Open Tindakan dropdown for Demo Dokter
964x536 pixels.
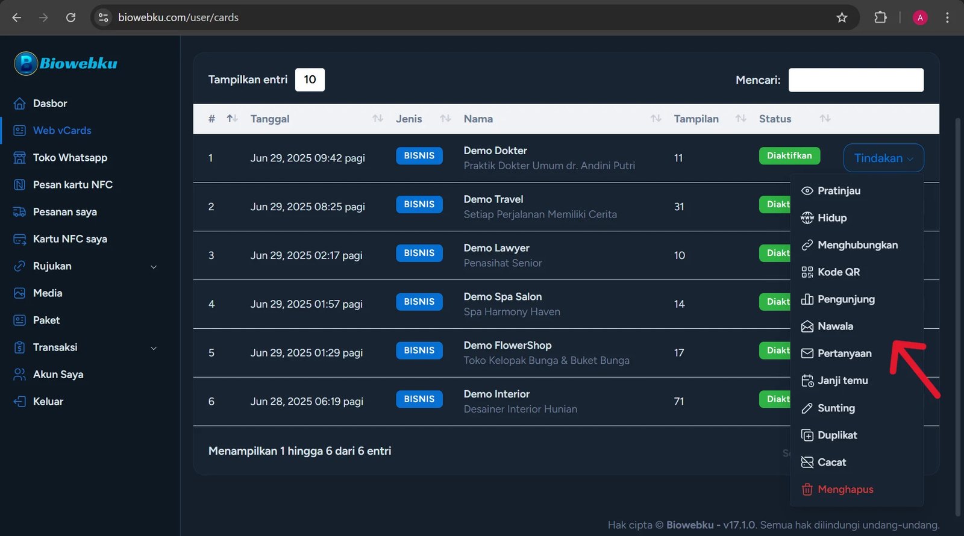pos(884,158)
